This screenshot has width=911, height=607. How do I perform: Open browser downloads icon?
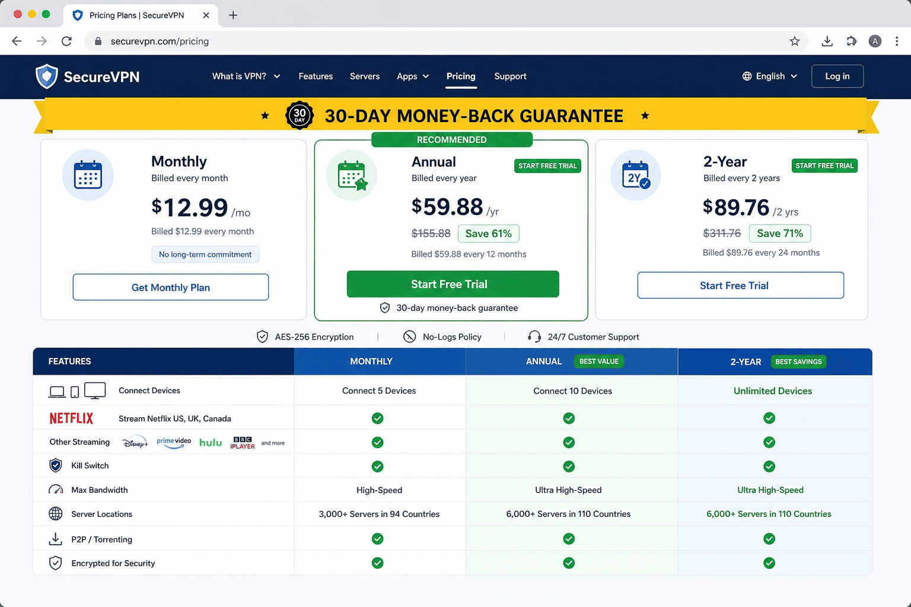827,41
